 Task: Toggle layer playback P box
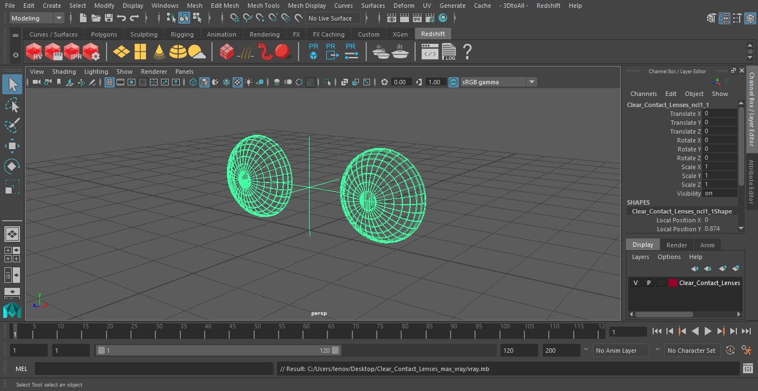coord(648,283)
